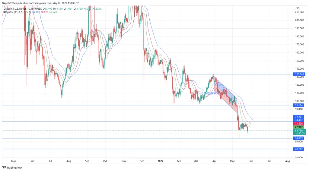Viewport: 309px width, 171px height.
Task: Click the 120.000 price axis label
Action: click(x=299, y=85)
